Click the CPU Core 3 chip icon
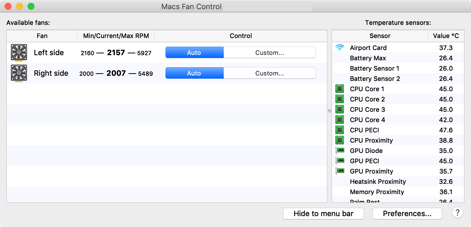Image resolution: width=471 pixels, height=227 pixels. tap(340, 109)
